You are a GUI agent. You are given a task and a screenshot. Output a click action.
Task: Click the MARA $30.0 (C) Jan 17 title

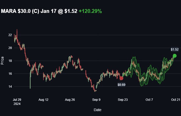pos(29,11)
